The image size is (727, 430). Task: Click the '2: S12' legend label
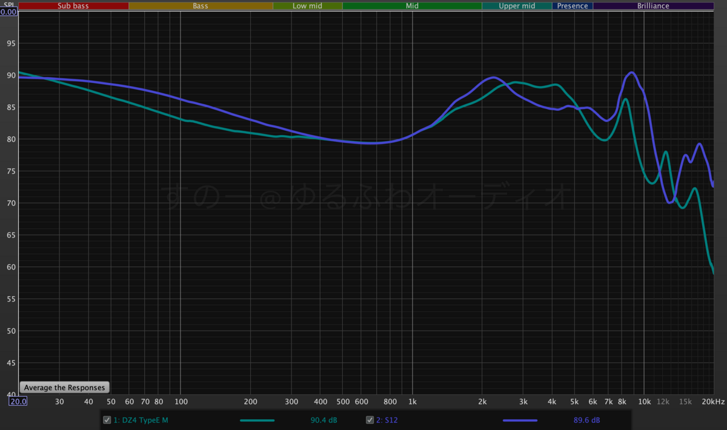click(388, 420)
